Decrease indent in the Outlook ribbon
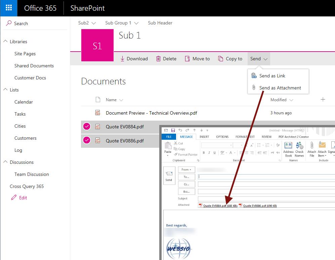This screenshot has width=335, height=260. point(260,152)
